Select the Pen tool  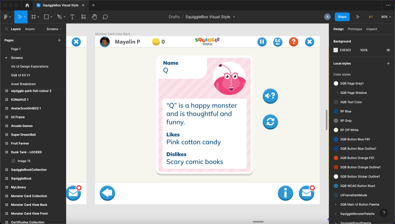pyautogui.click(x=59, y=17)
